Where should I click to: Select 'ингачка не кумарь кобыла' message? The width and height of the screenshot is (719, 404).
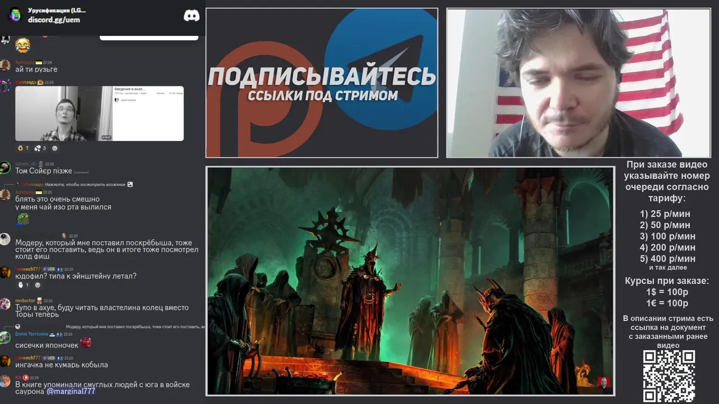point(61,365)
